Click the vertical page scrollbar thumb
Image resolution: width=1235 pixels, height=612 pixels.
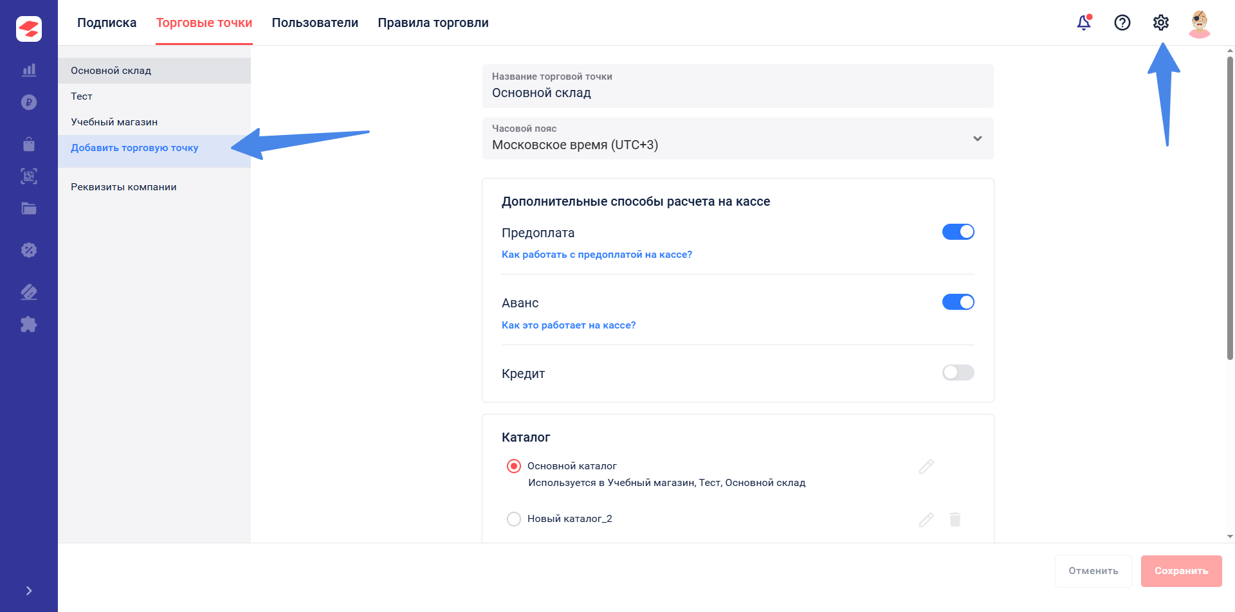1230,208
